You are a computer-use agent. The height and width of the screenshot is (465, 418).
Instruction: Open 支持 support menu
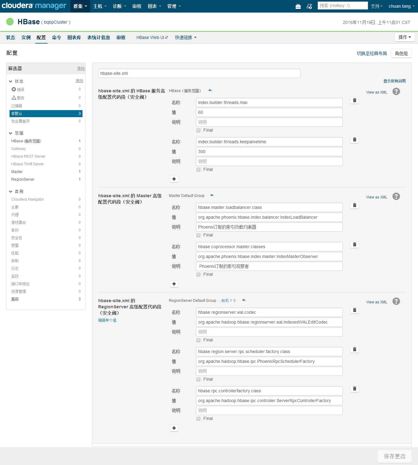(x=377, y=6)
